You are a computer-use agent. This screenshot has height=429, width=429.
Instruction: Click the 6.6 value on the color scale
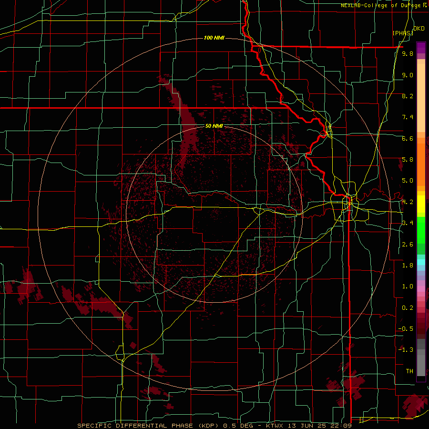tap(408, 138)
